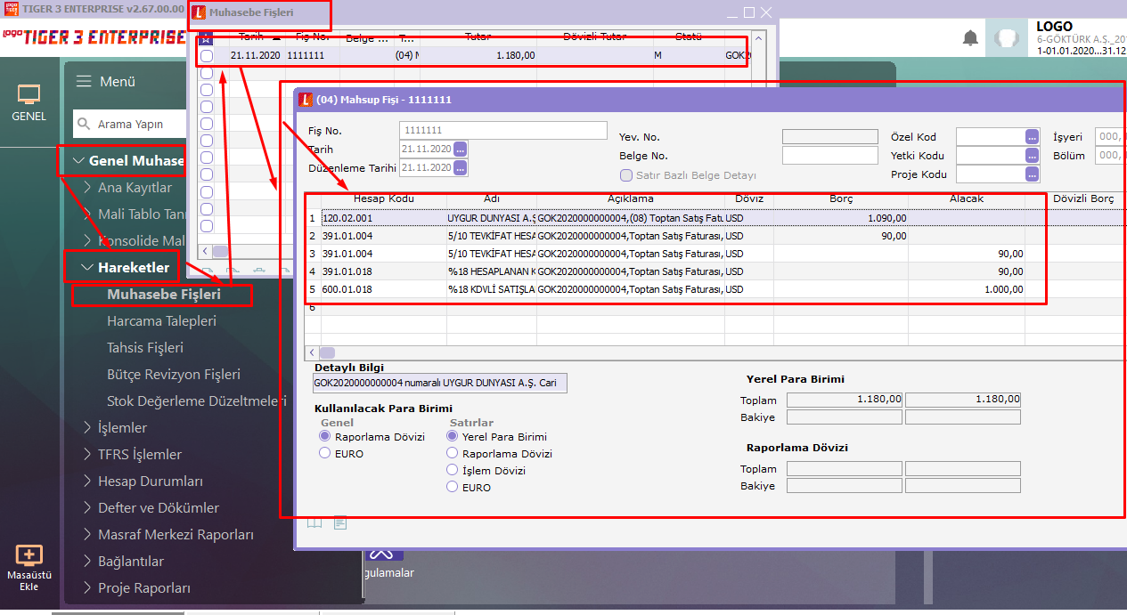Collapse the Hareketler tree node
The width and height of the screenshot is (1127, 615).
coord(87,268)
